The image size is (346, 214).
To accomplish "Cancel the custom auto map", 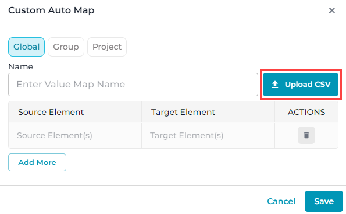I will [x=281, y=201].
